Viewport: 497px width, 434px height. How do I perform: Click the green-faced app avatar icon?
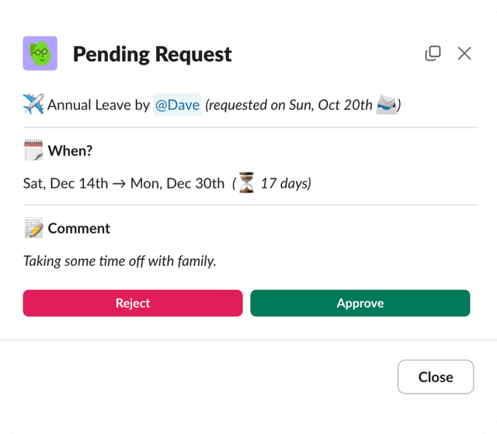(x=40, y=54)
